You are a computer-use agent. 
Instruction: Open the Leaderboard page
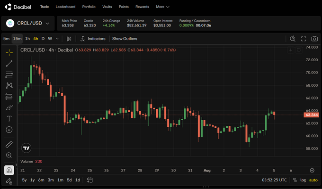tap(65, 7)
